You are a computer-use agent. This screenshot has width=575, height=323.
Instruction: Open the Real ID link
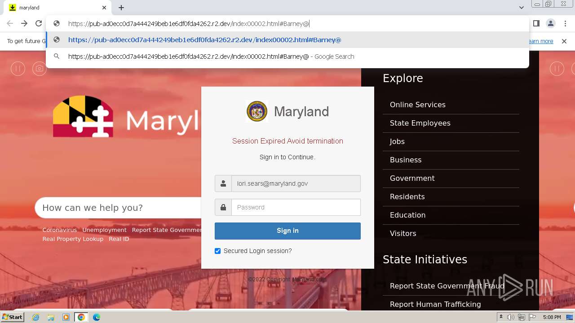pyautogui.click(x=119, y=239)
